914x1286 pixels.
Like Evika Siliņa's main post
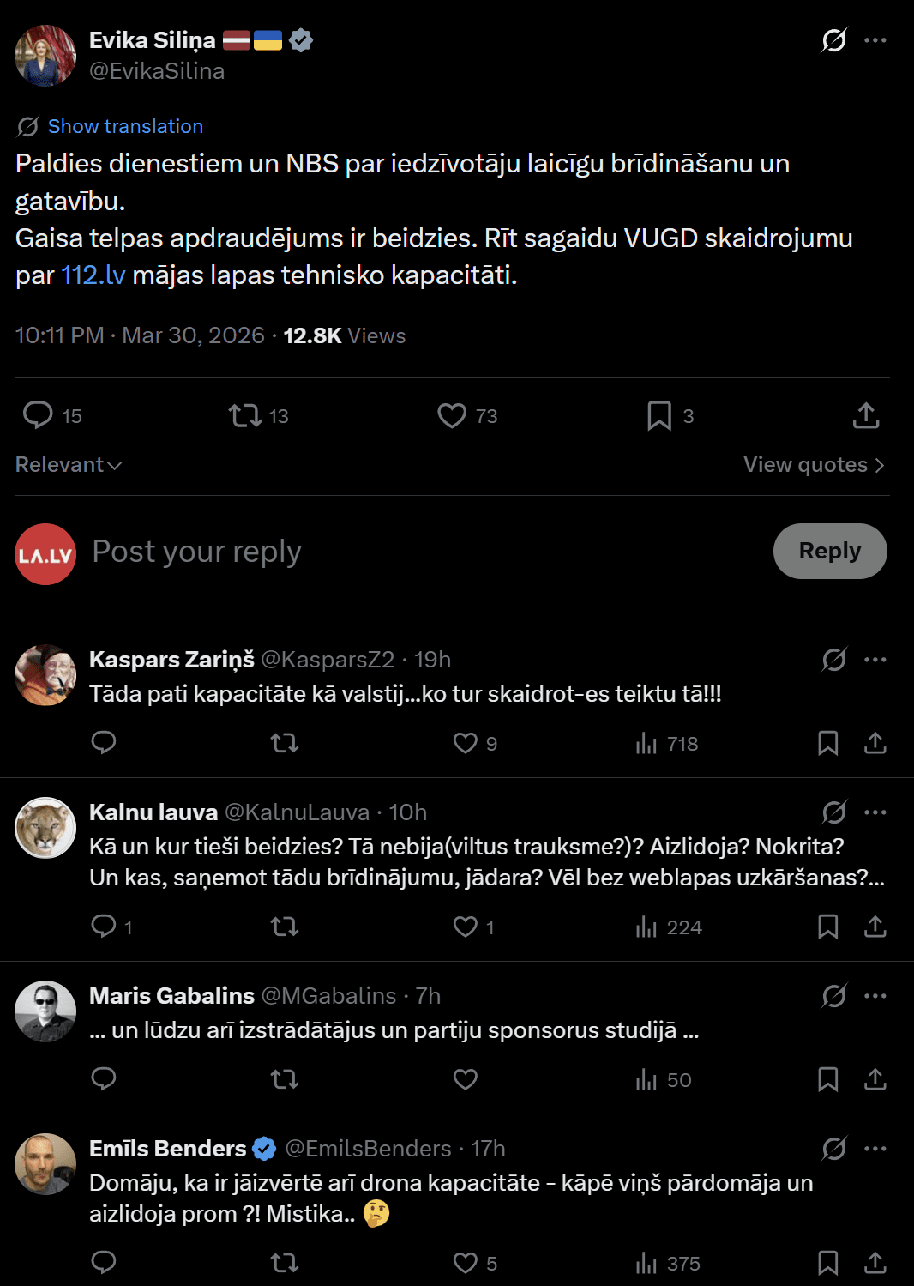click(452, 416)
